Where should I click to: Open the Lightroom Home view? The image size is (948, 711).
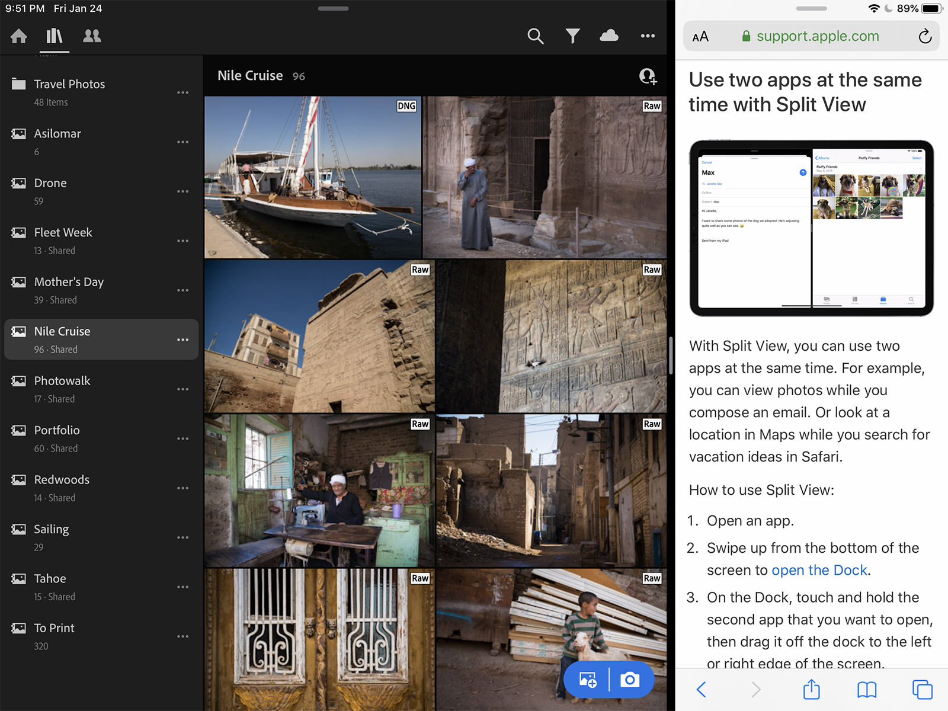19,36
